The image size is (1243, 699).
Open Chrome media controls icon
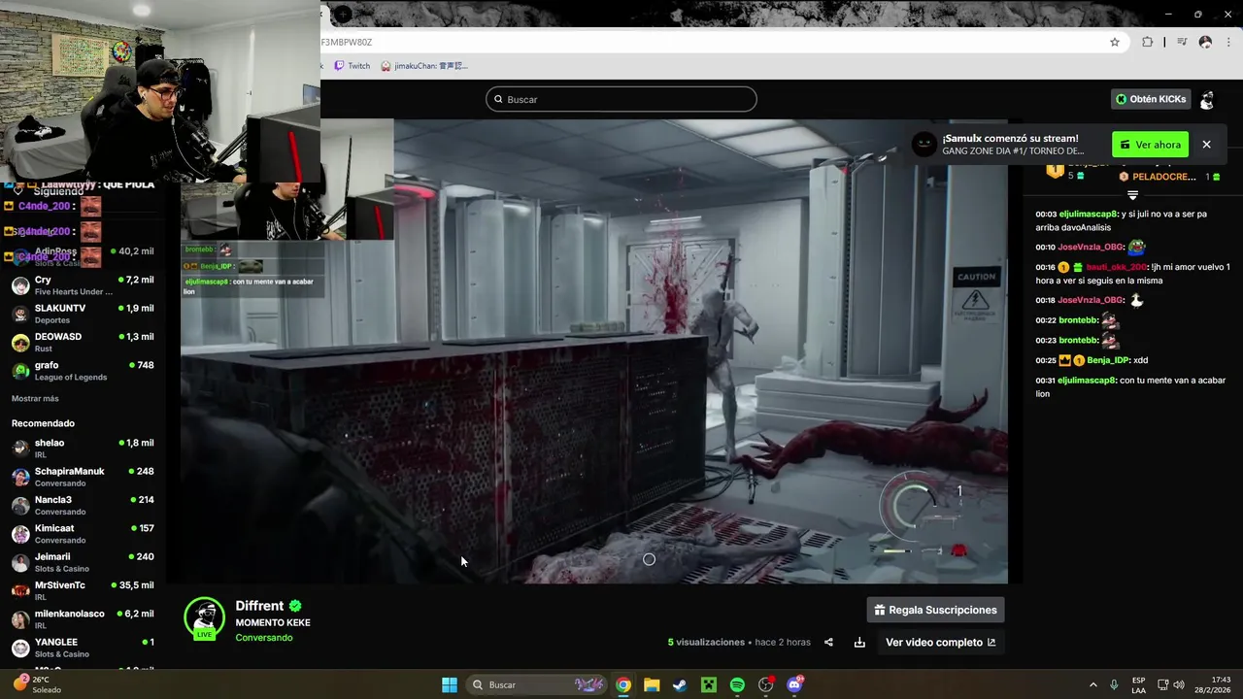1182,42
